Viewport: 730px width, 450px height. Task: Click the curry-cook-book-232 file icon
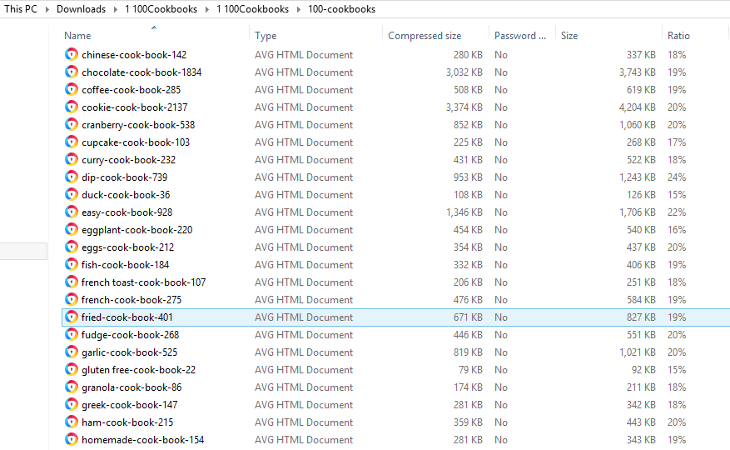[72, 159]
